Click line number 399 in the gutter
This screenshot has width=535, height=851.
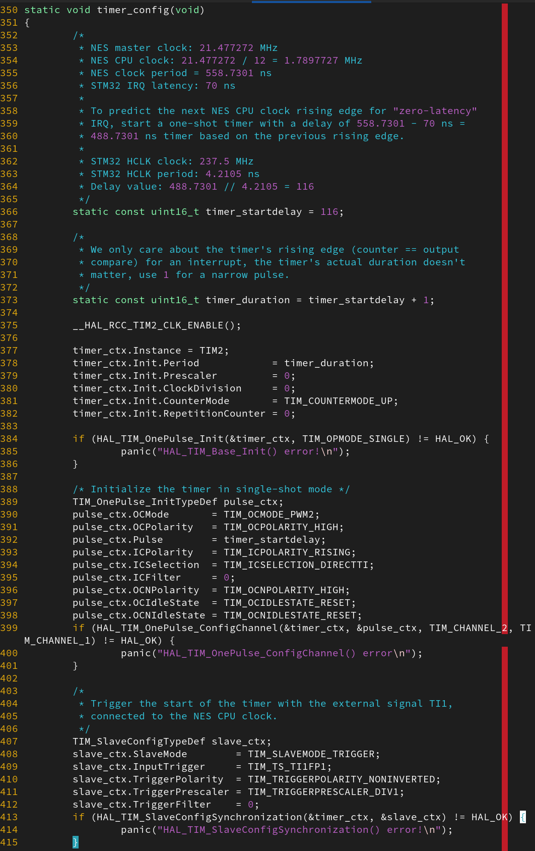[x=9, y=628]
